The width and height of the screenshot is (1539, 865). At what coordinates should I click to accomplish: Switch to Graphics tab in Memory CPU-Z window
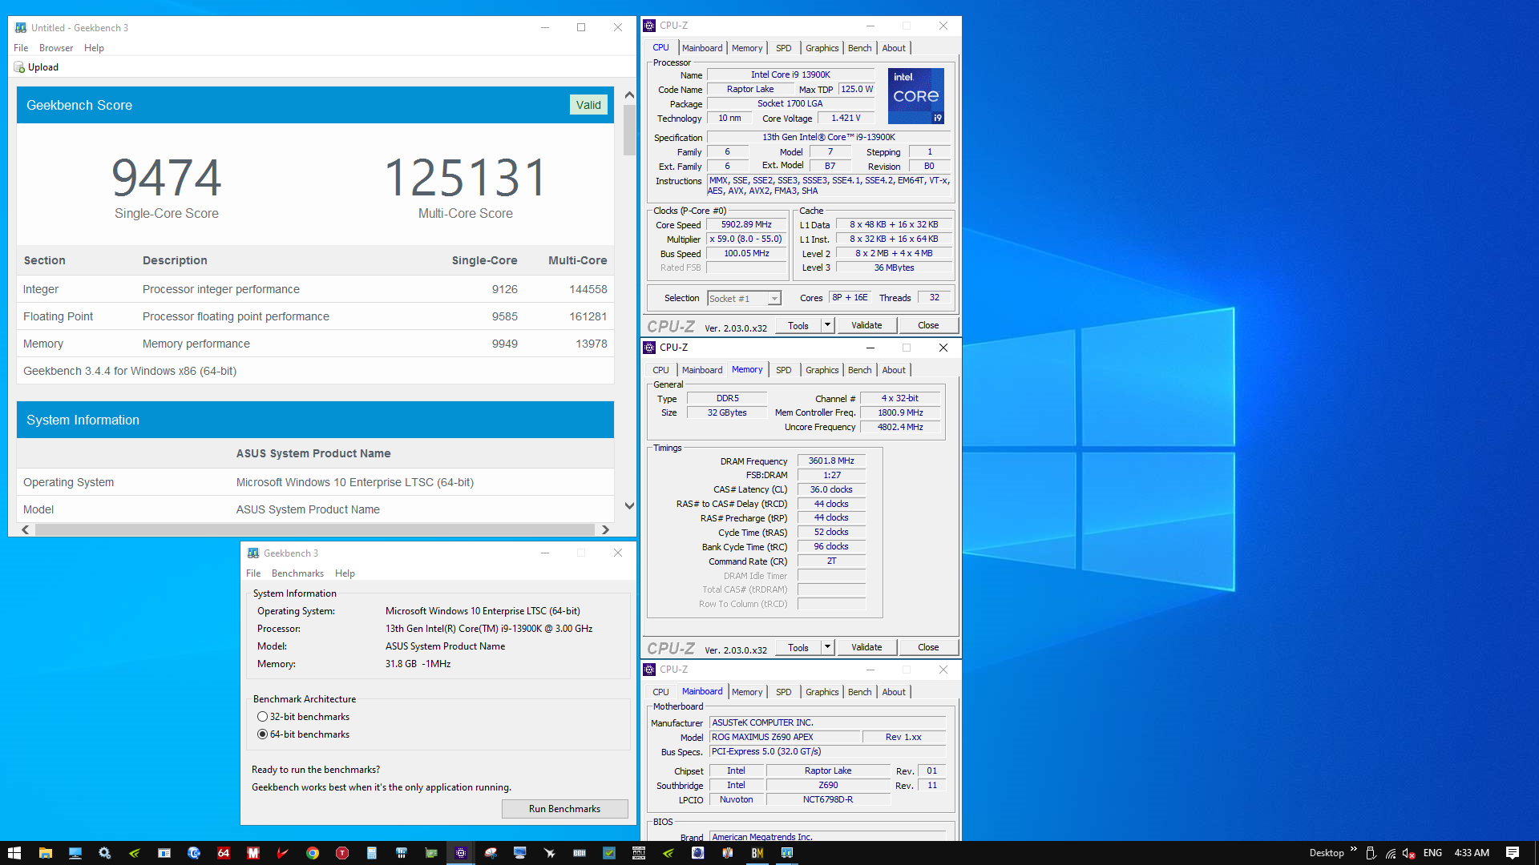pyautogui.click(x=822, y=370)
